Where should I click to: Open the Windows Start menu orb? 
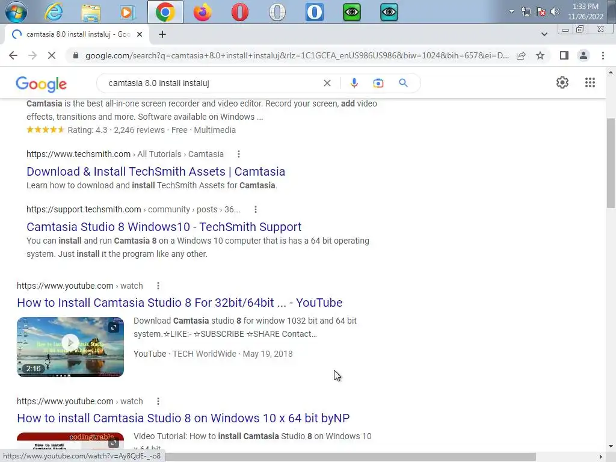point(16,12)
